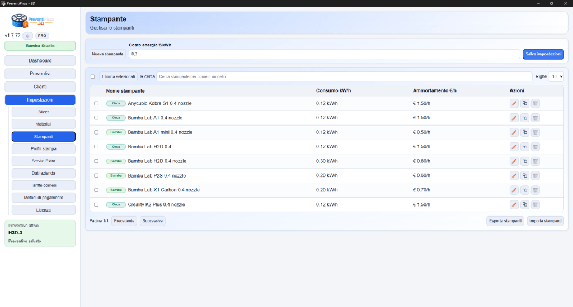This screenshot has height=307, width=573.
Task: Edit the Anycubic Kobra S1 printer
Action: pos(514,103)
